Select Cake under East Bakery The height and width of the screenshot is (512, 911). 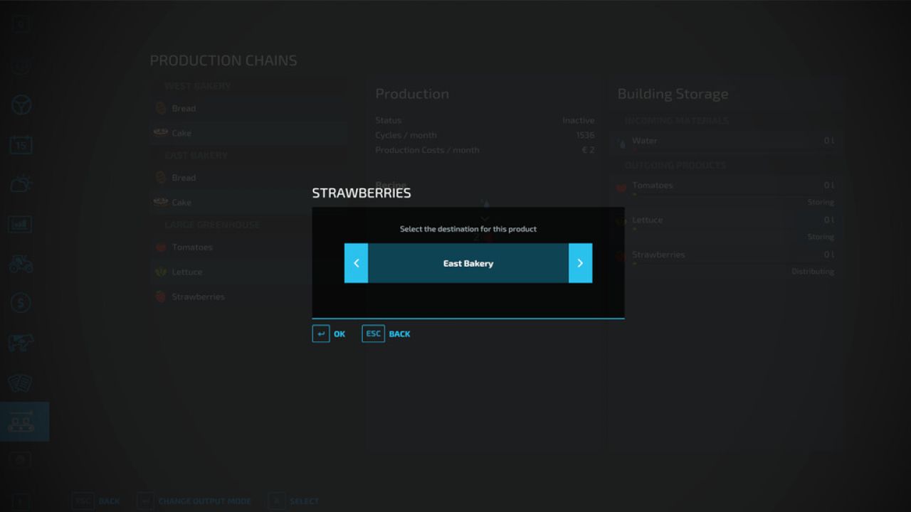coord(249,202)
